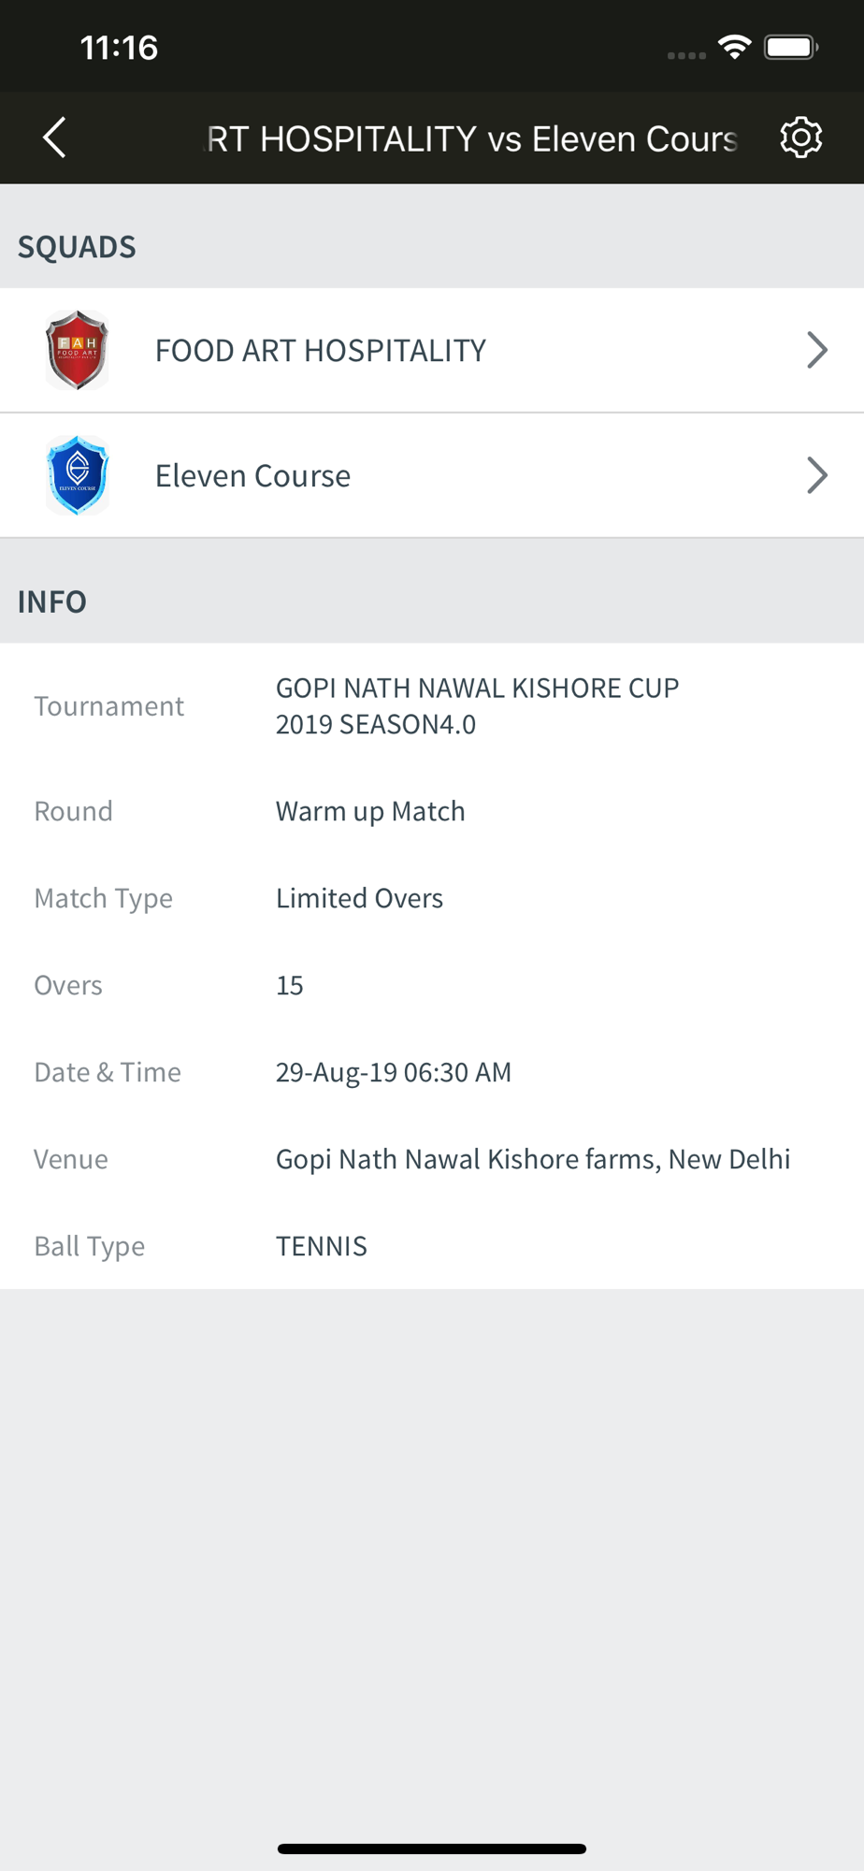This screenshot has width=864, height=1871.
Task: Tap the cellular signal dots icon
Action: [x=686, y=55]
